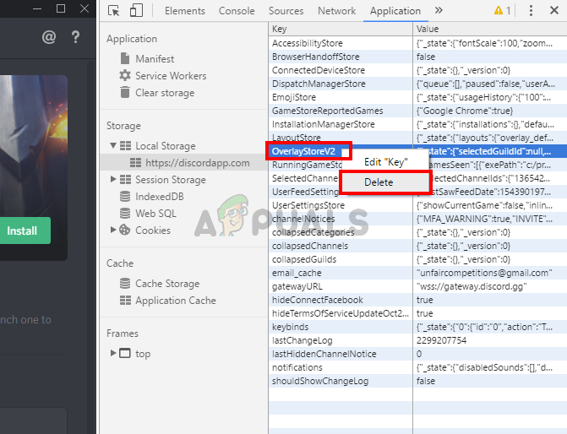Activate the inspect element picker icon
The height and width of the screenshot is (434, 567).
tap(114, 10)
